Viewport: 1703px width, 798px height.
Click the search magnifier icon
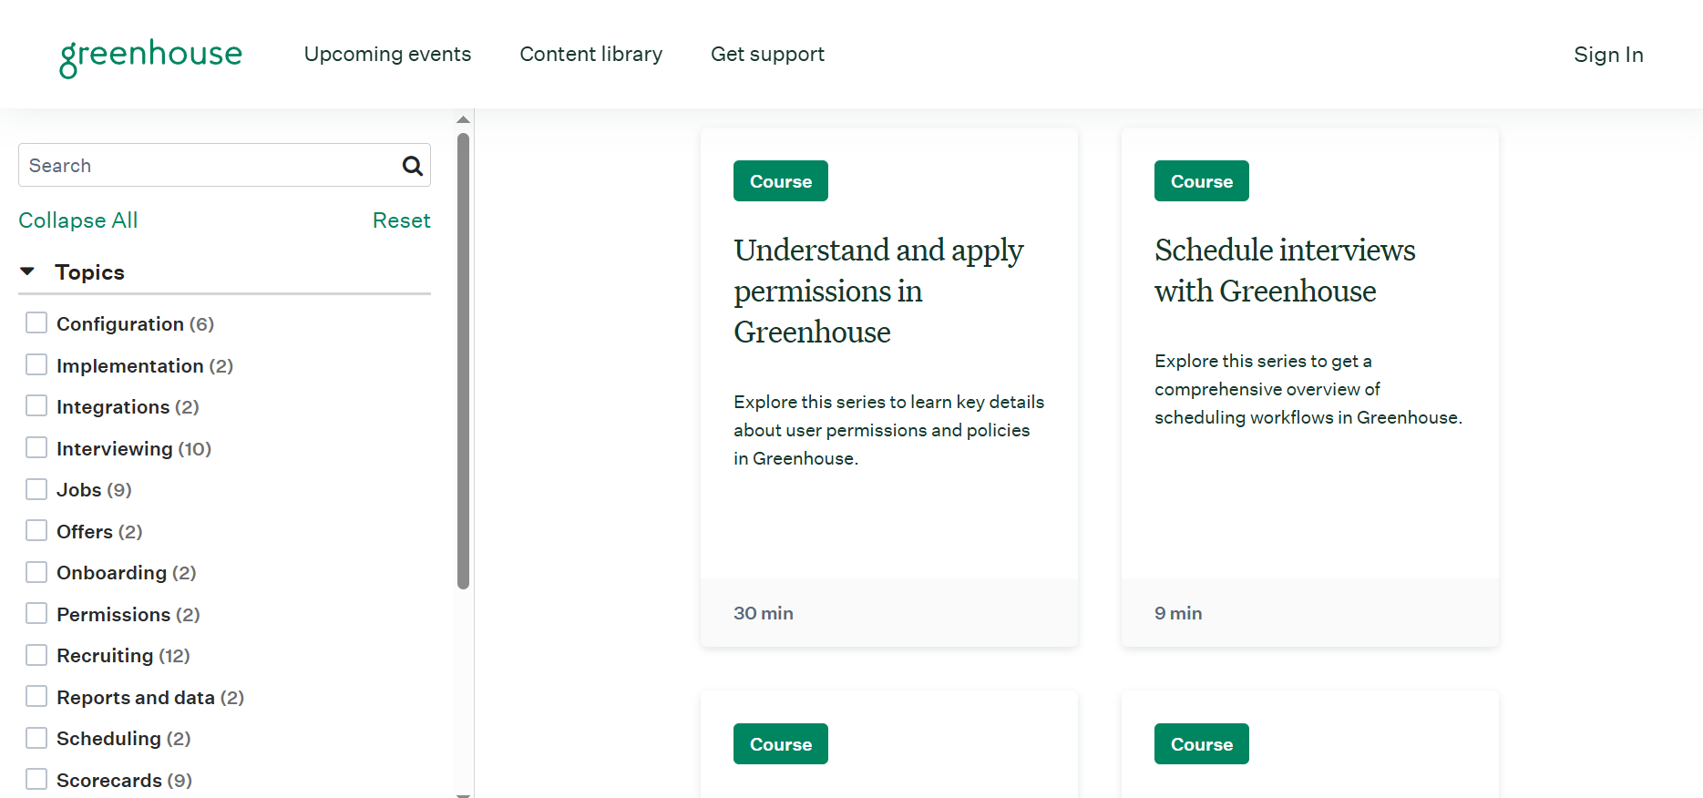(x=413, y=166)
